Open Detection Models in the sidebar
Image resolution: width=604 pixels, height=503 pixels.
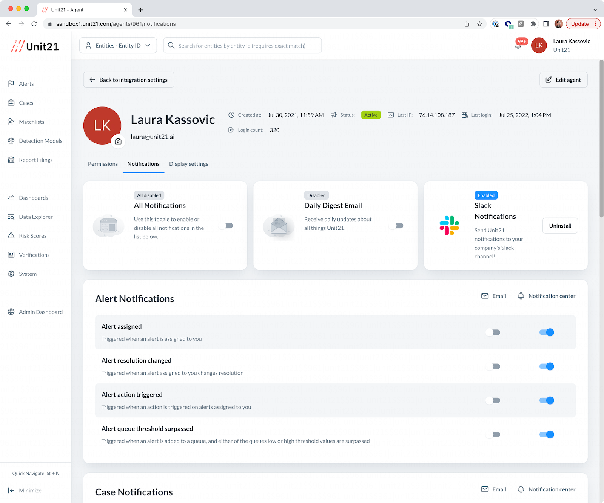[x=41, y=141]
